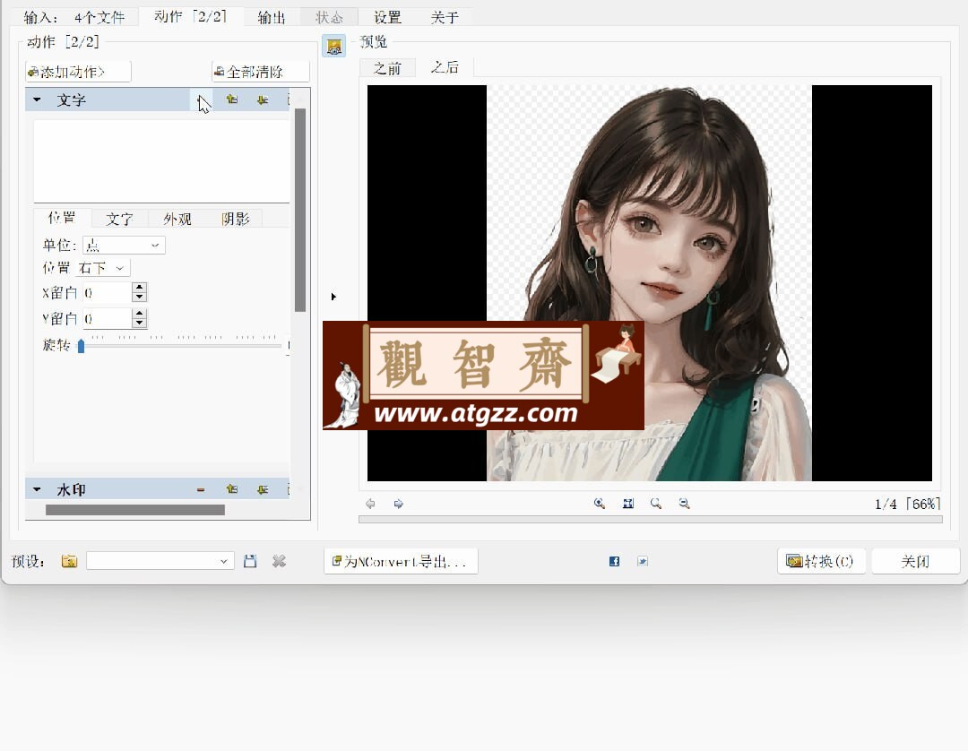The image size is (968, 751).
Task: Switch to the 输入 4个文件 tab
Action: pos(74,17)
